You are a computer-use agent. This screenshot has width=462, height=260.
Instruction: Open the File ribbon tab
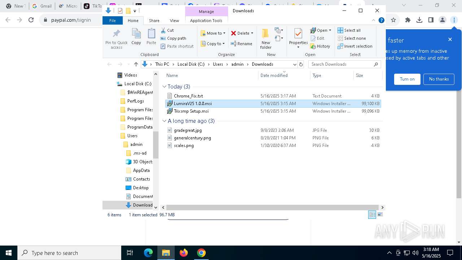click(113, 21)
